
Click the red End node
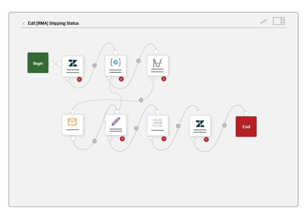point(246,127)
